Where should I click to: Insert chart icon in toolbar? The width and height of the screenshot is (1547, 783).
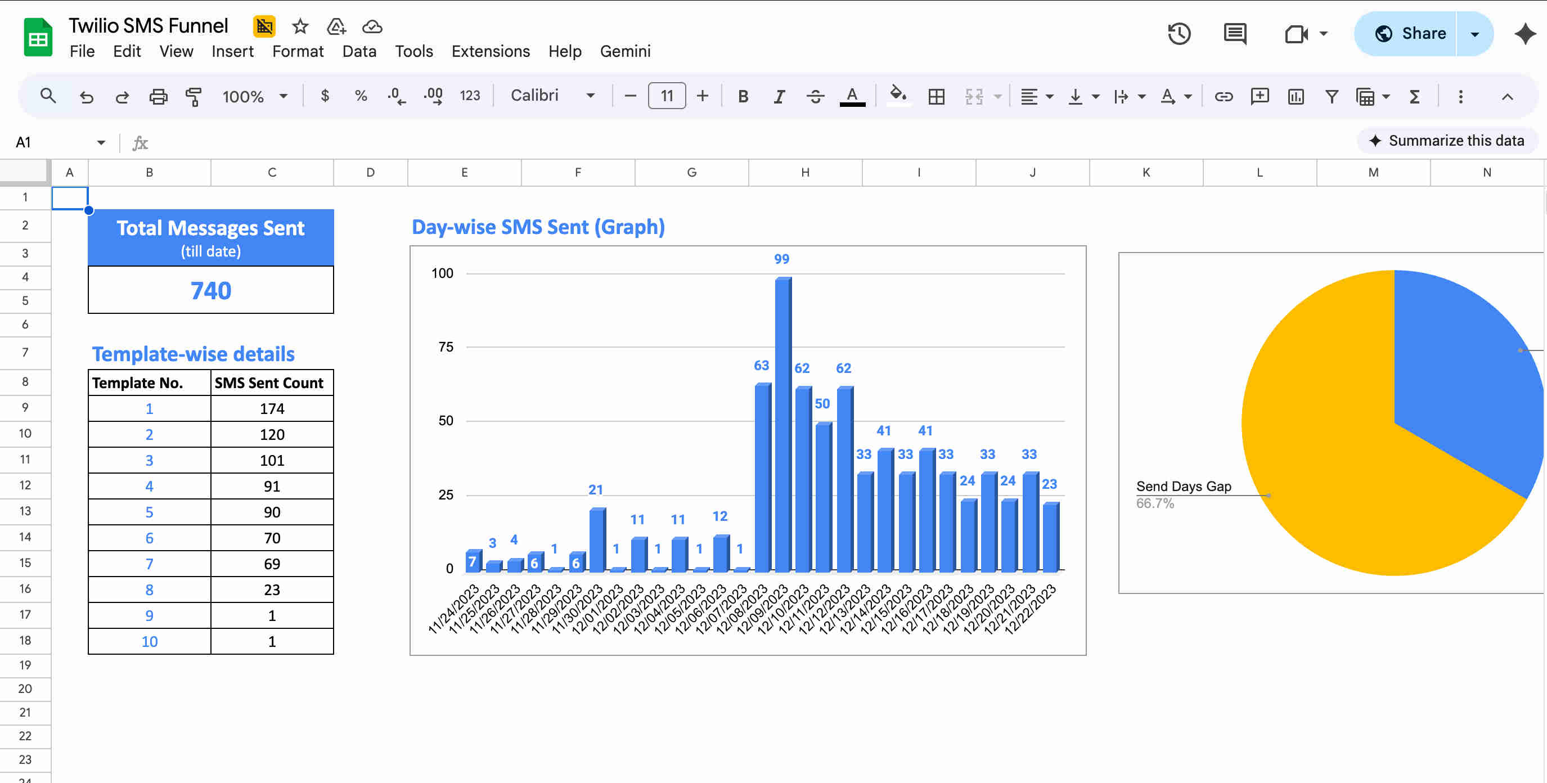click(x=1296, y=96)
